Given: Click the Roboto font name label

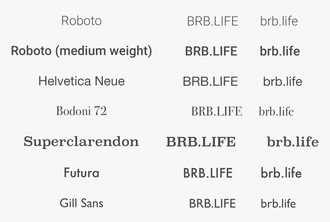Looking at the screenshot, I should pyautogui.click(x=81, y=21).
